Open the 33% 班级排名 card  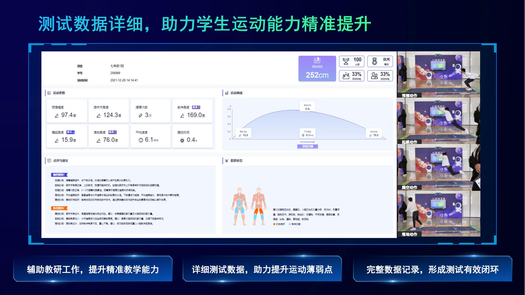[380, 76]
